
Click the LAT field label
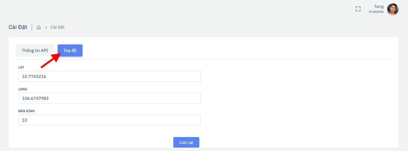[21, 67]
